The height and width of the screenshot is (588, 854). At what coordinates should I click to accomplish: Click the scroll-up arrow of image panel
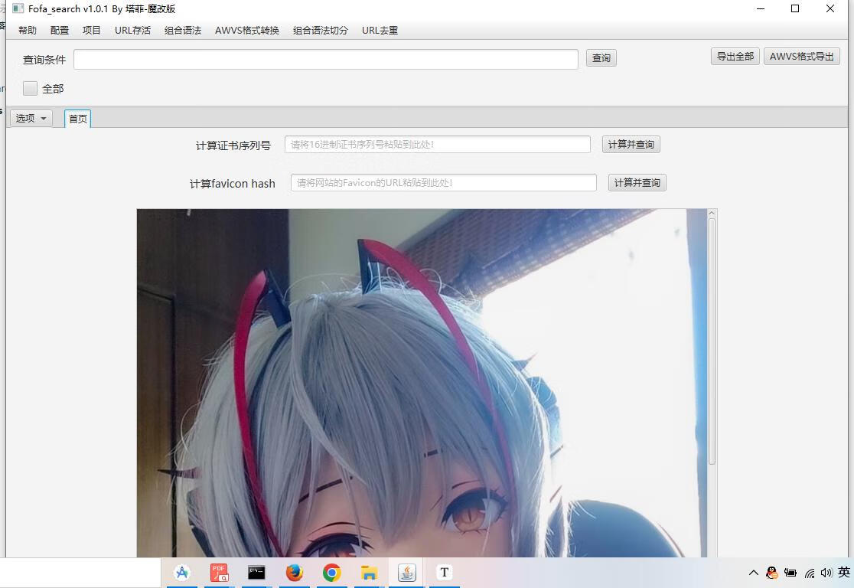pyautogui.click(x=712, y=214)
